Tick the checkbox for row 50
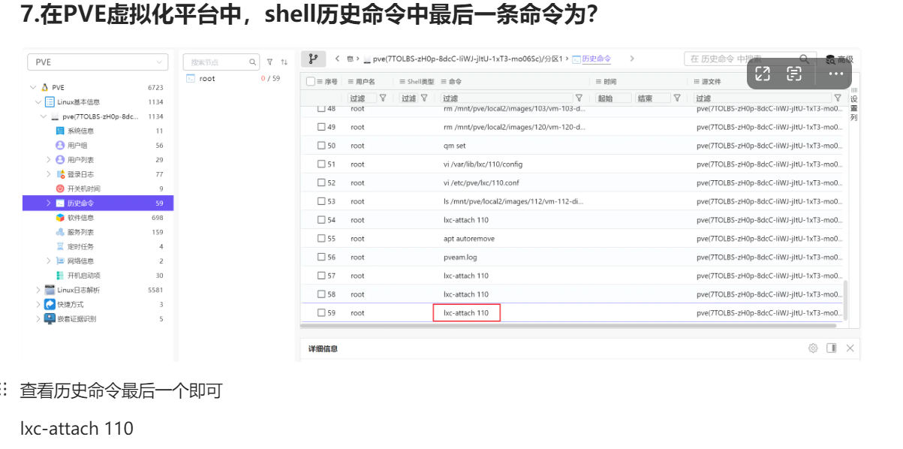 point(321,146)
